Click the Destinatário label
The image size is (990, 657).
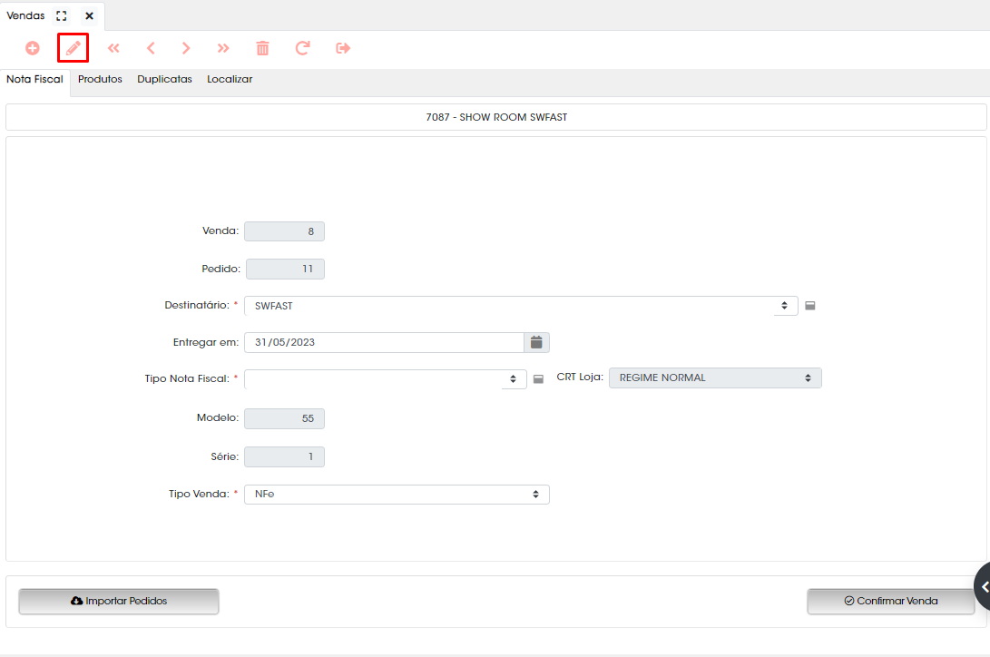click(196, 305)
